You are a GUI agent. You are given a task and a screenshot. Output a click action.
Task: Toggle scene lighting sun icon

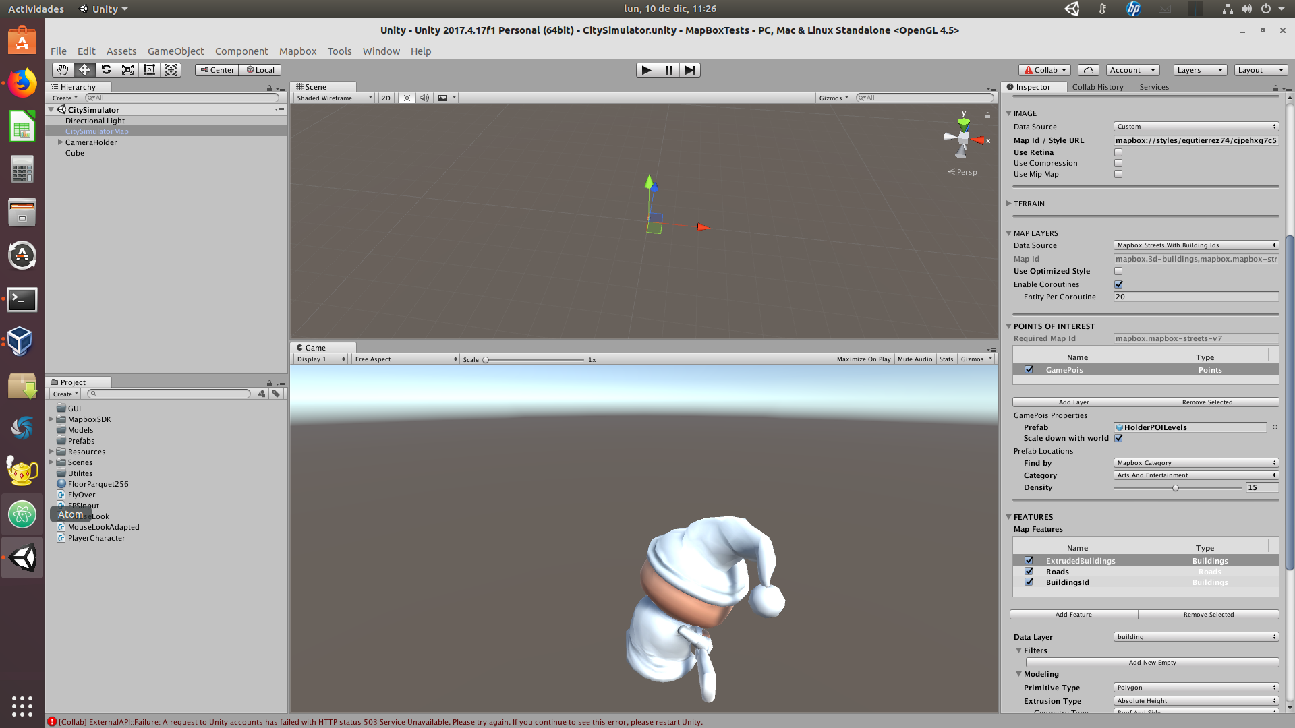407,98
